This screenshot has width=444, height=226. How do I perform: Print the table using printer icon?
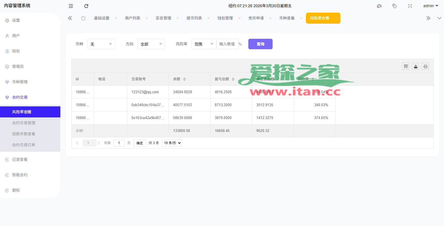tap(425, 66)
